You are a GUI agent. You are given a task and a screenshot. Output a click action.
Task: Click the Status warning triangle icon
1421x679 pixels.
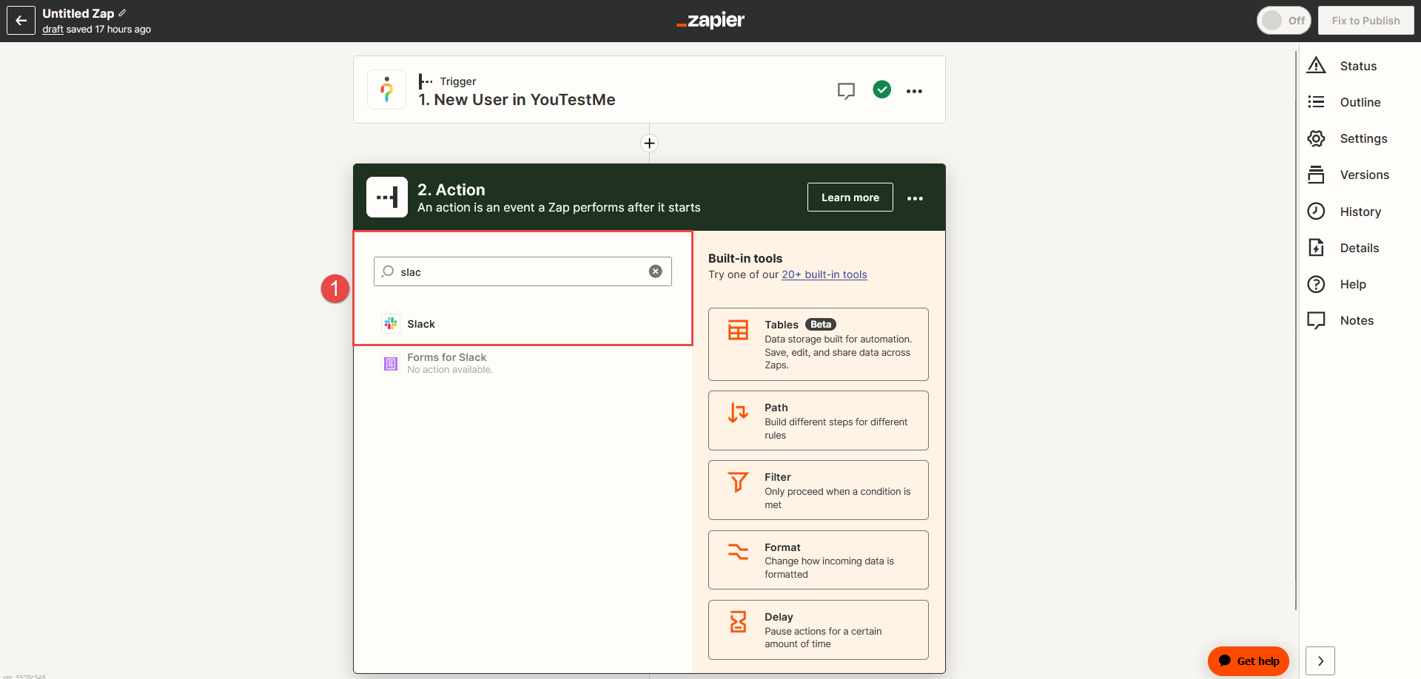1316,65
